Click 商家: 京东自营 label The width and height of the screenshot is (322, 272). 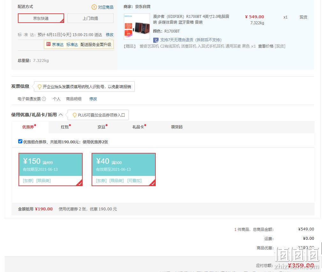coord(137,7)
